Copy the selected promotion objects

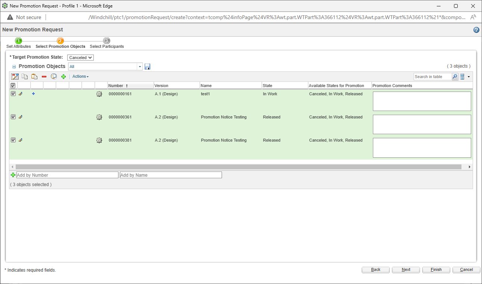(25, 76)
